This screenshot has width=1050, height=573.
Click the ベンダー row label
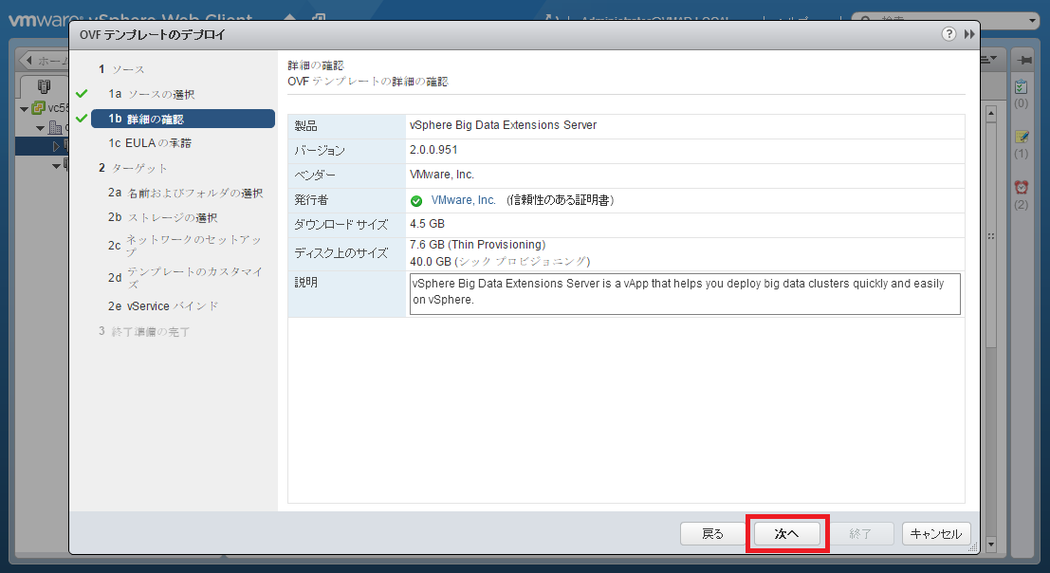coord(315,176)
